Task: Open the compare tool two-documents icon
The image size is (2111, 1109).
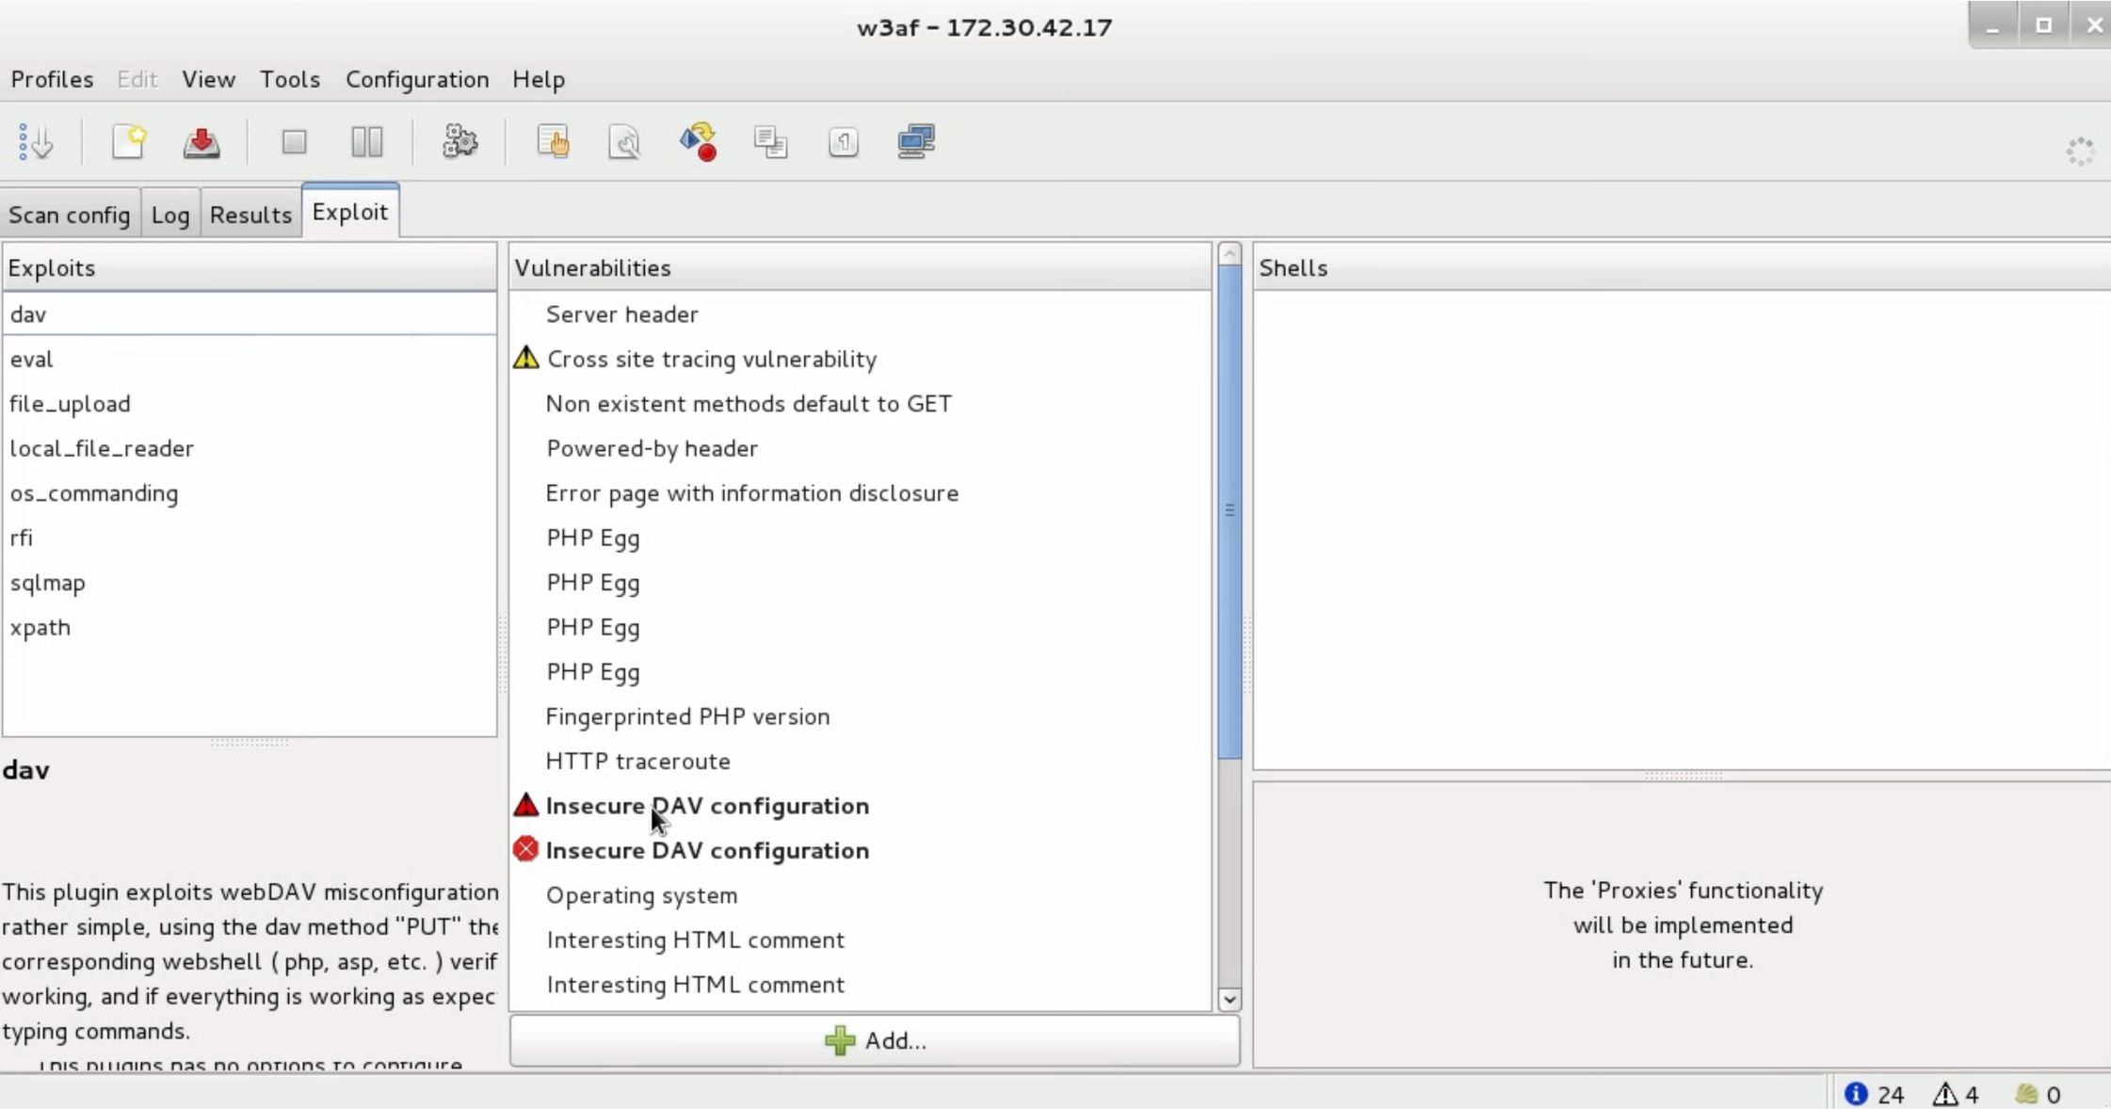Action: click(x=770, y=142)
